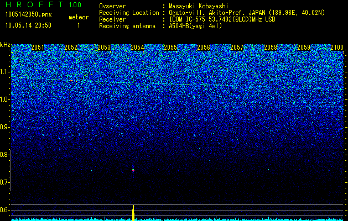Click the 1.1 kHz axis label

[x=5, y=72]
